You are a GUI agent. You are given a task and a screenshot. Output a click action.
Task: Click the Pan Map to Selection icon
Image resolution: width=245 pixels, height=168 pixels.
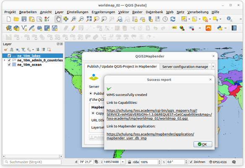[x=65, y=19]
